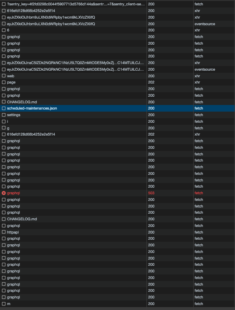
Task: Tick the checkbox of the request named m
Action: tap(4, 304)
